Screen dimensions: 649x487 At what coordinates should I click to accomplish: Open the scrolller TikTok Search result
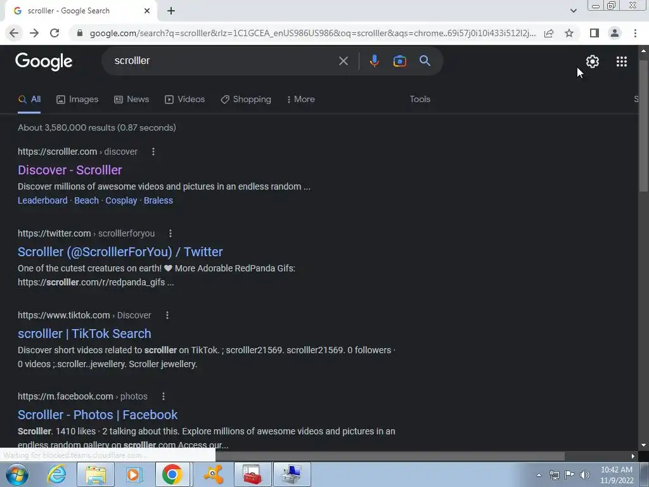tap(84, 334)
